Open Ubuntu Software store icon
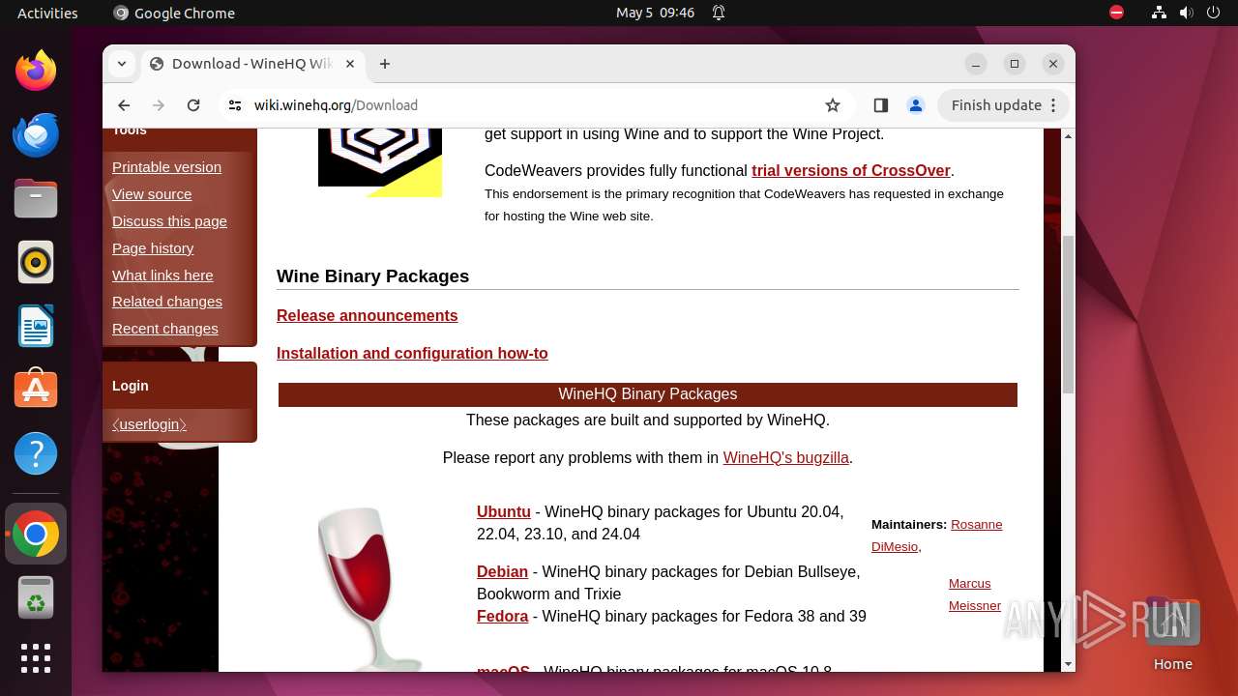Viewport: 1238px width, 696px height. 36,390
